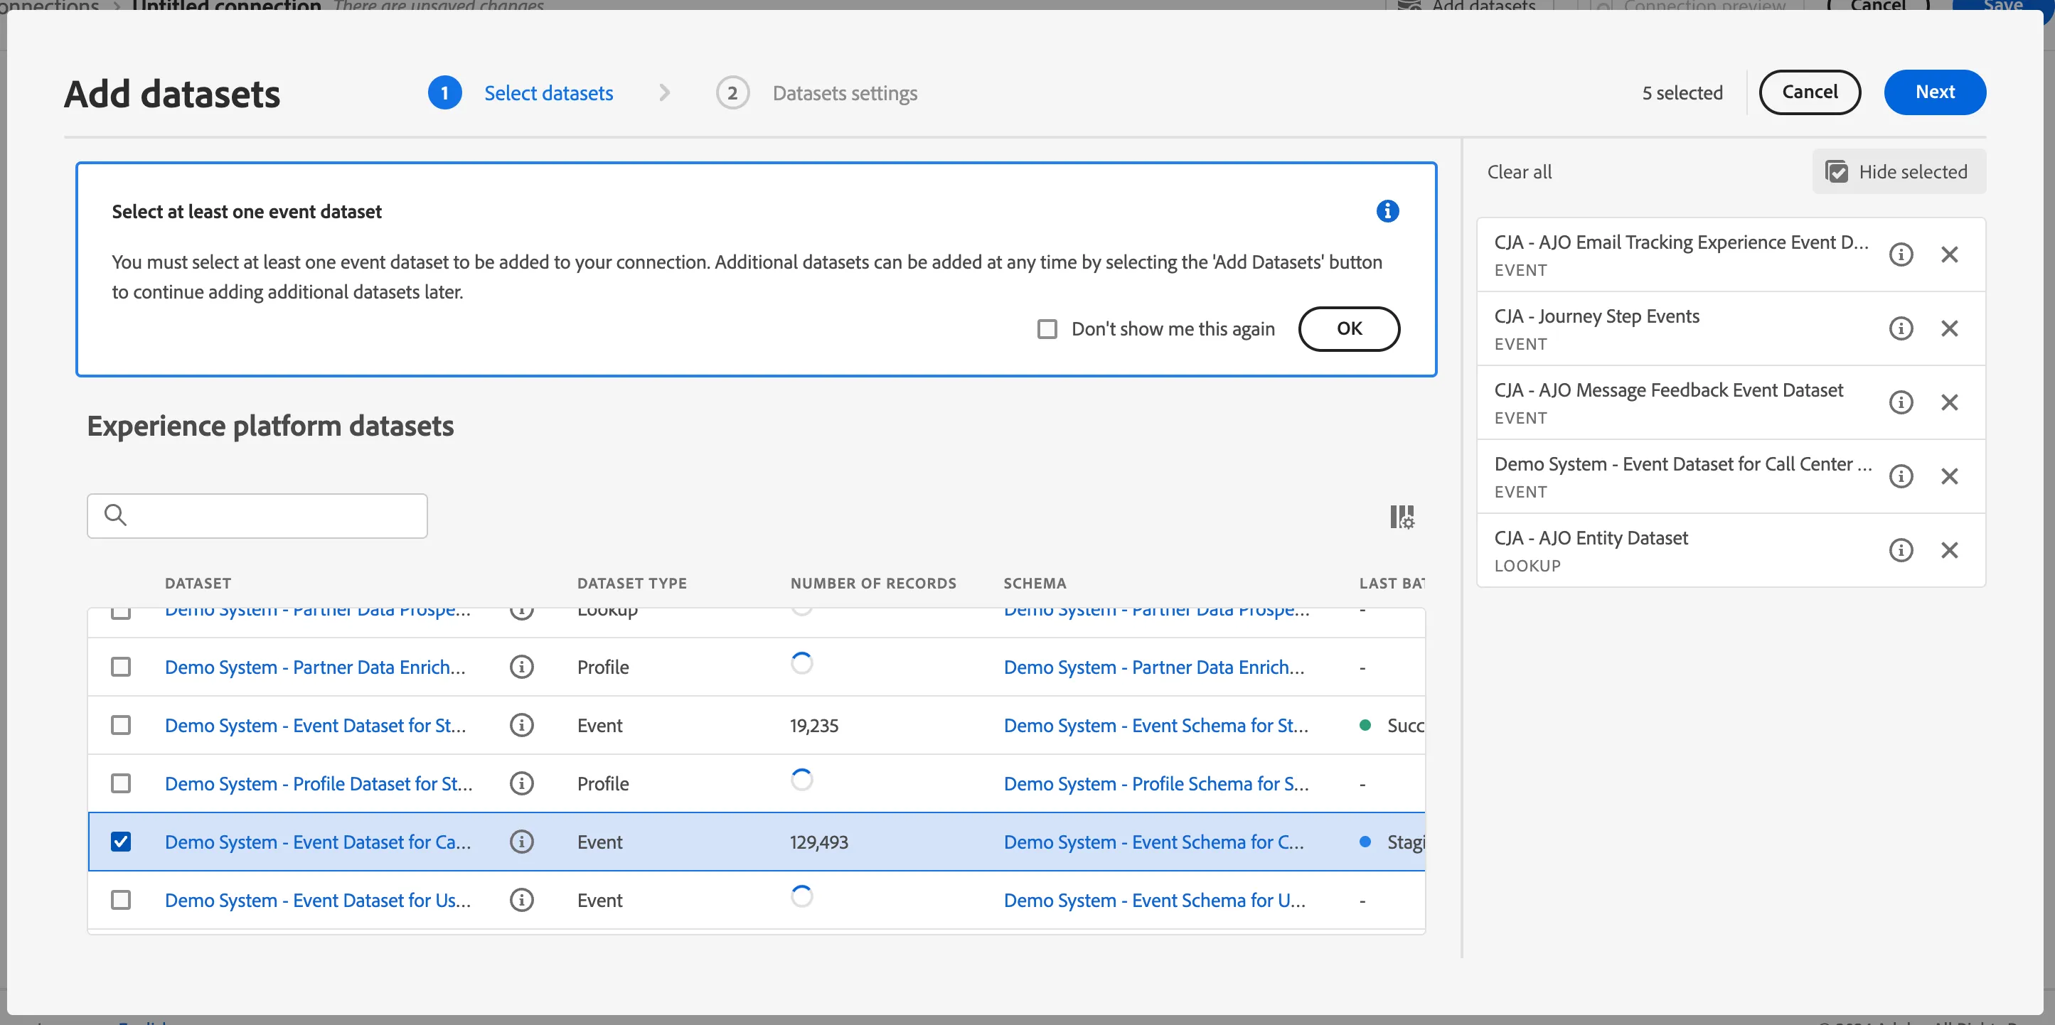Remove Demo System Call Center dataset from selected list
The height and width of the screenshot is (1025, 2055).
click(1950, 476)
